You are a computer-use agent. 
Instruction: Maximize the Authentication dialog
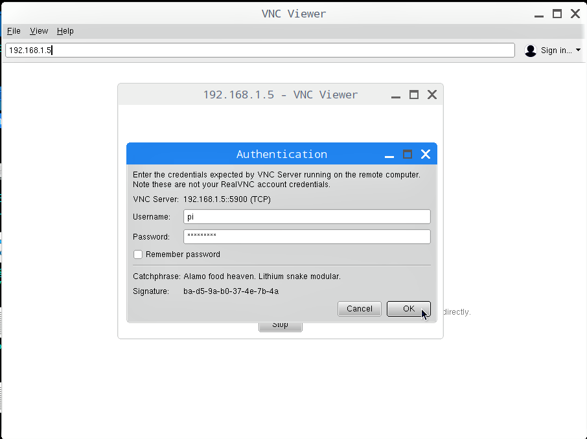point(408,154)
